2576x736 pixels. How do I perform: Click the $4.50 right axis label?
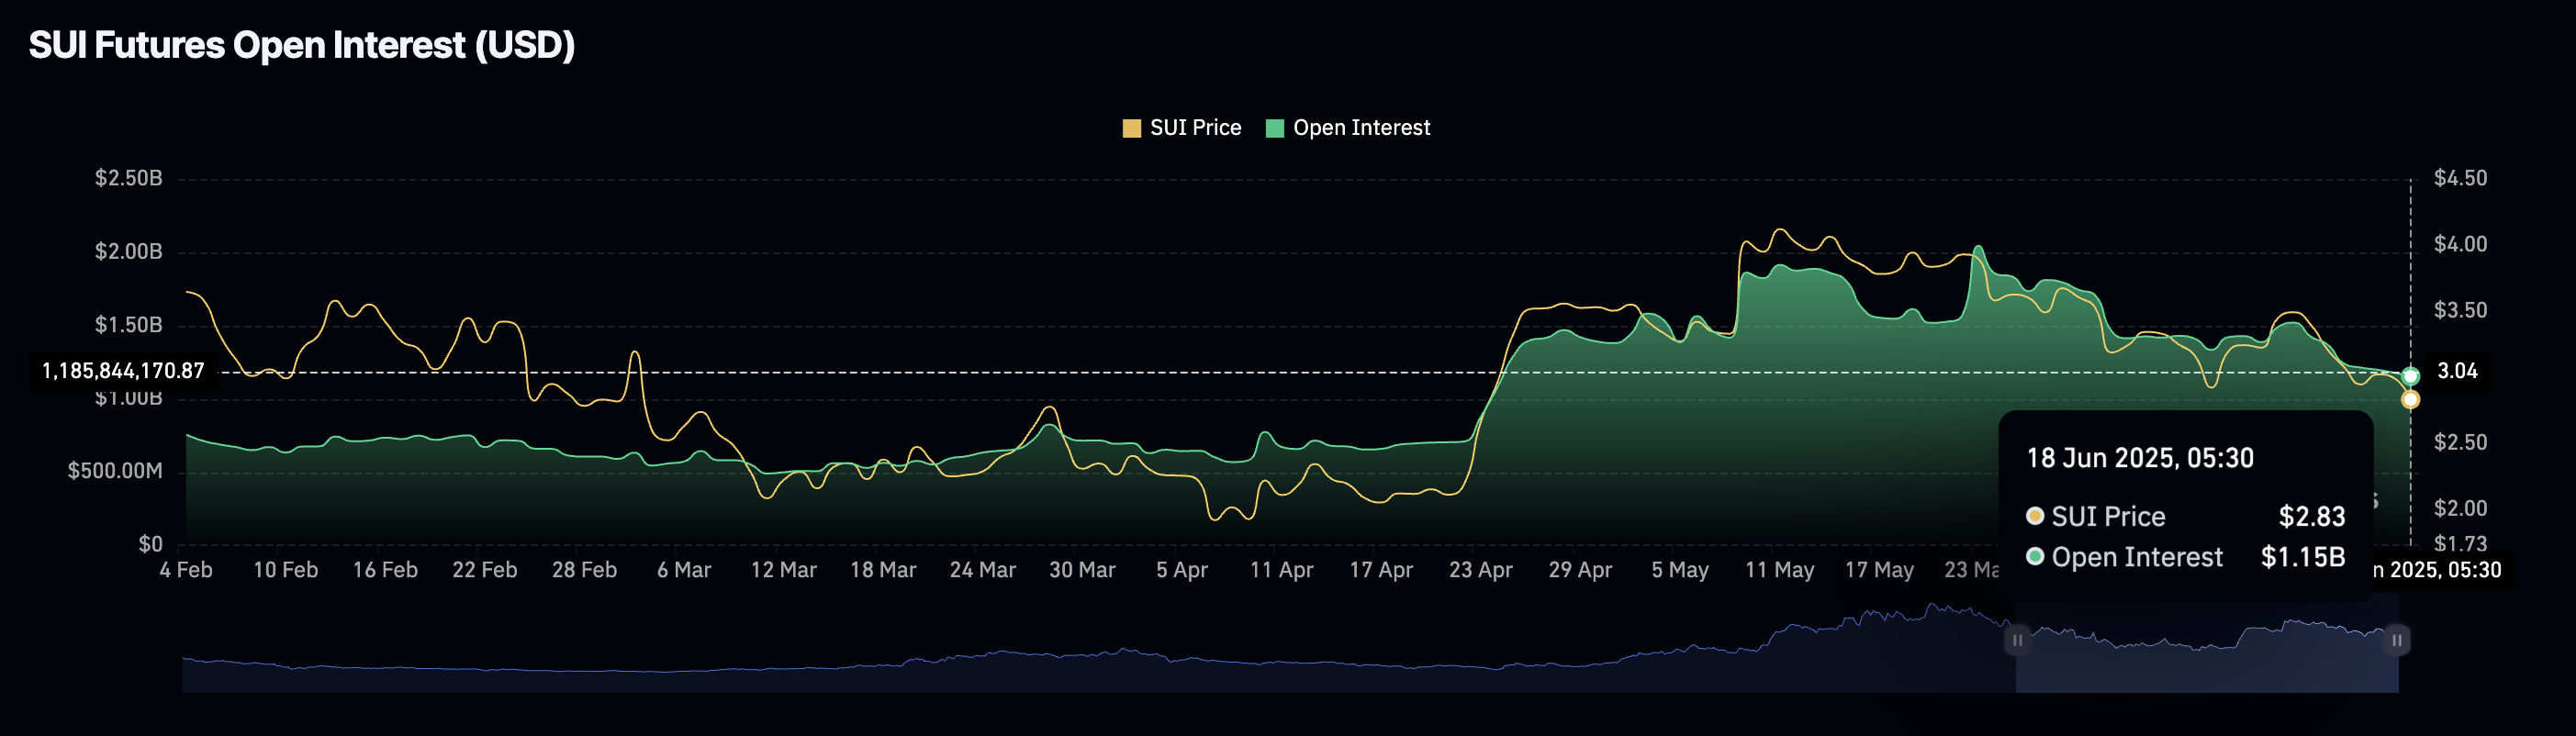coord(2460,178)
